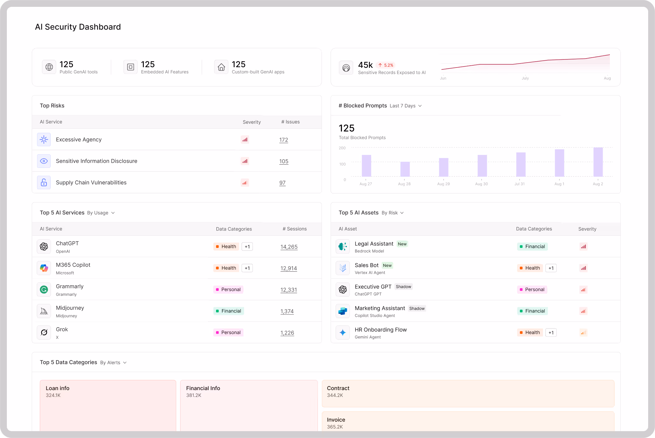Click the 14,265 sessions link
655x438 pixels.
coord(289,247)
